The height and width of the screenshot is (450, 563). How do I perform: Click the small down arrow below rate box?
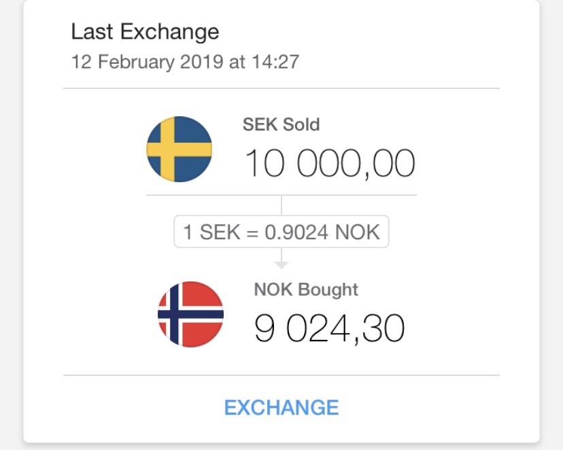(281, 264)
